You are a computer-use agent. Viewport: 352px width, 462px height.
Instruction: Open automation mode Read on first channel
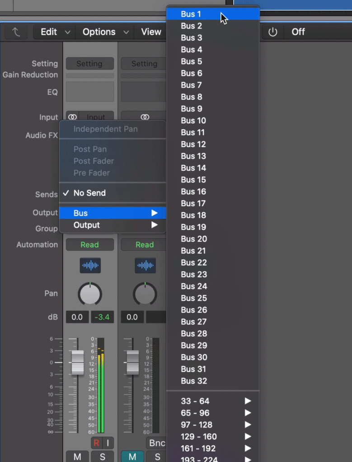pos(90,245)
